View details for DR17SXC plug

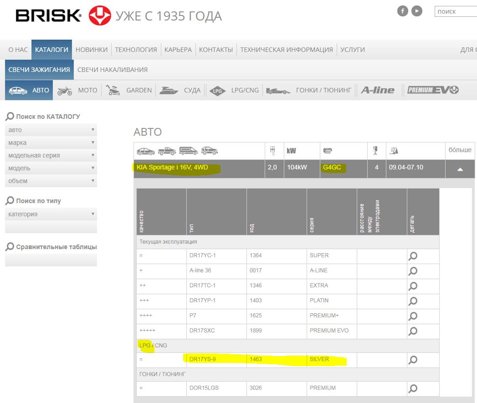[x=413, y=331]
